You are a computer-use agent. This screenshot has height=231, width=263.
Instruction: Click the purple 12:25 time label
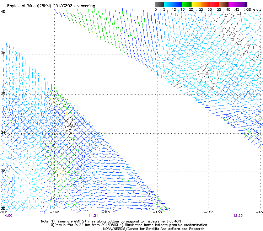tap(238, 216)
